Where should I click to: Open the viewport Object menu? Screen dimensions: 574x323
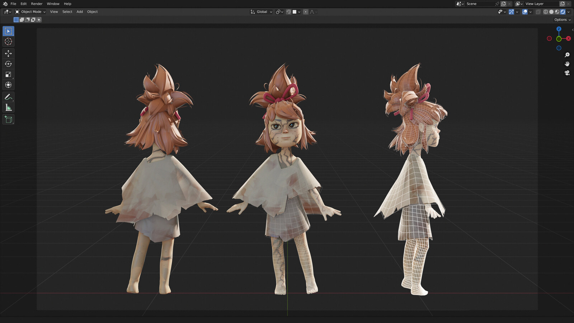(x=92, y=12)
